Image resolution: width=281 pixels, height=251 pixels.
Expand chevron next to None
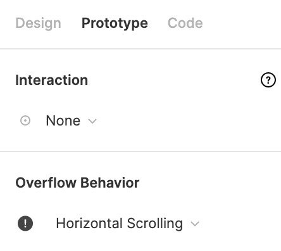pos(92,121)
